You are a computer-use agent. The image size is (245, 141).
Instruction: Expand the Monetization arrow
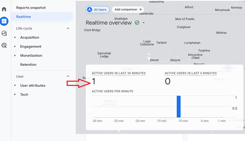click(15, 56)
